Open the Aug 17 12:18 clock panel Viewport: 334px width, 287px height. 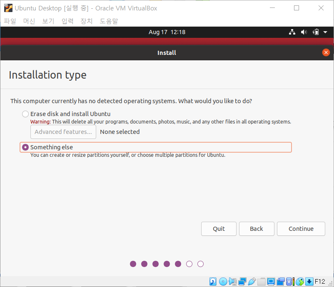tap(167, 32)
